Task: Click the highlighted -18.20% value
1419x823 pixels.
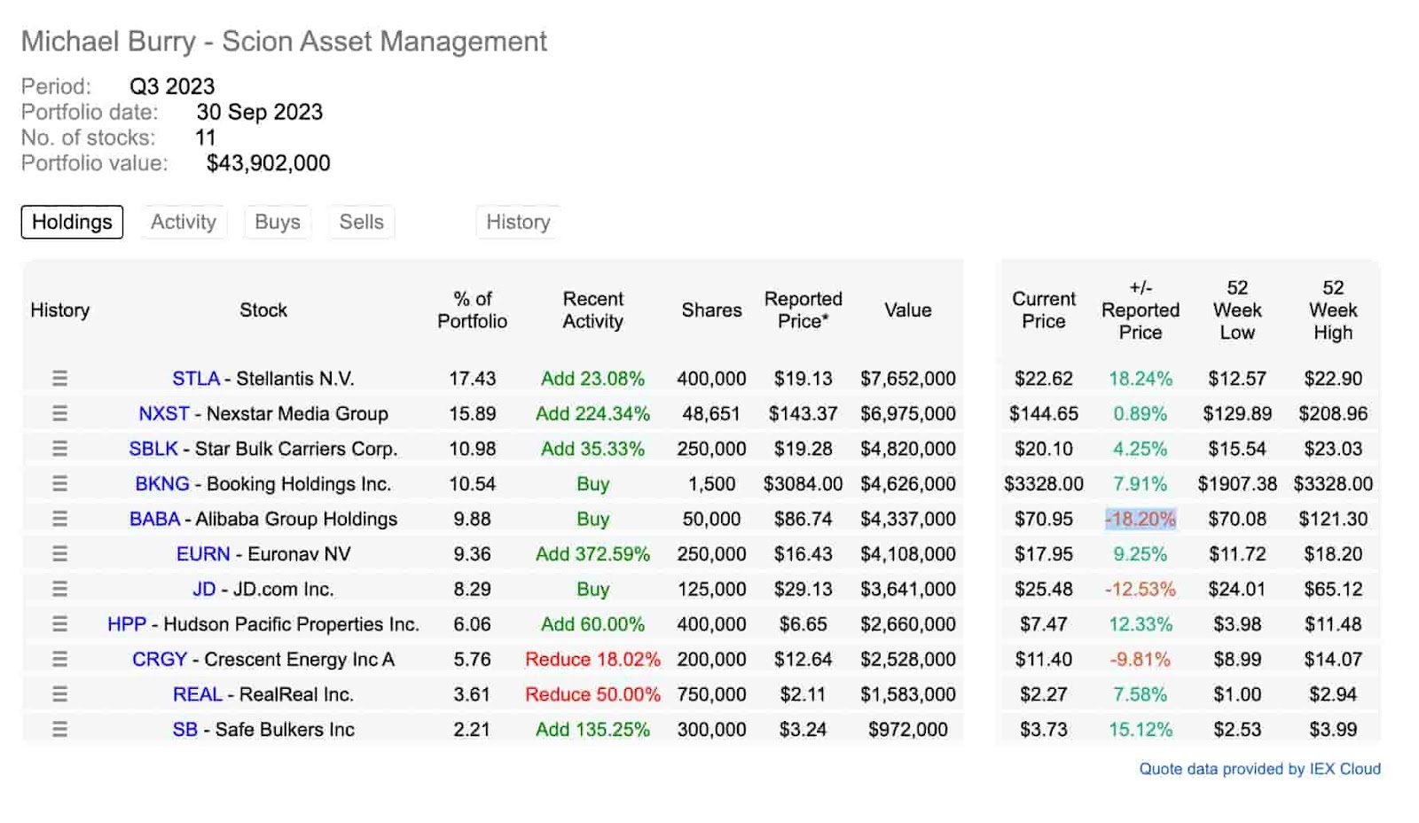Action: [1141, 519]
